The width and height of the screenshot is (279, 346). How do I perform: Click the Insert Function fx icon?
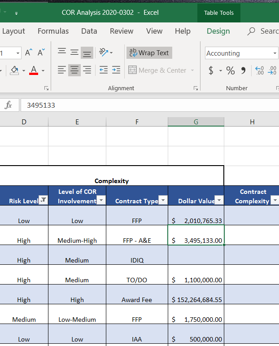[8, 105]
